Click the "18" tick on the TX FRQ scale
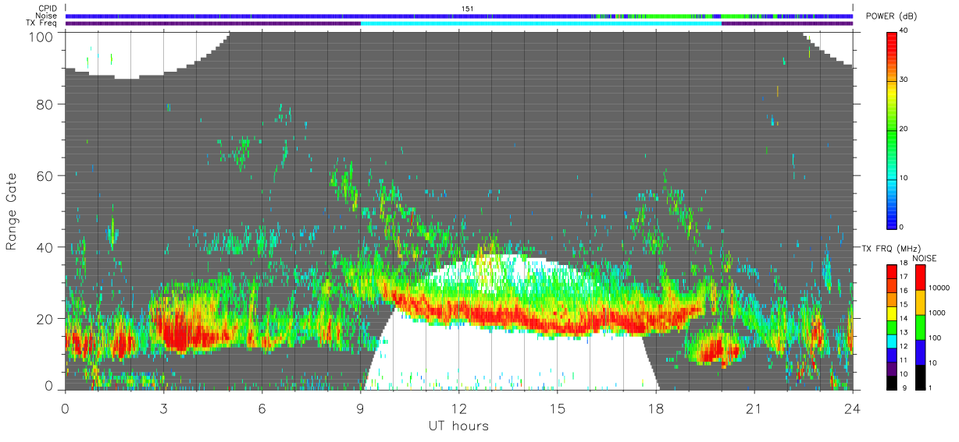Viewport: 959px width, 442px height. 904,263
